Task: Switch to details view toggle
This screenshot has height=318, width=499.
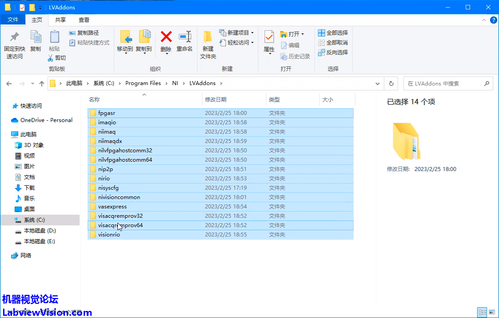Action: pyautogui.click(x=482, y=312)
